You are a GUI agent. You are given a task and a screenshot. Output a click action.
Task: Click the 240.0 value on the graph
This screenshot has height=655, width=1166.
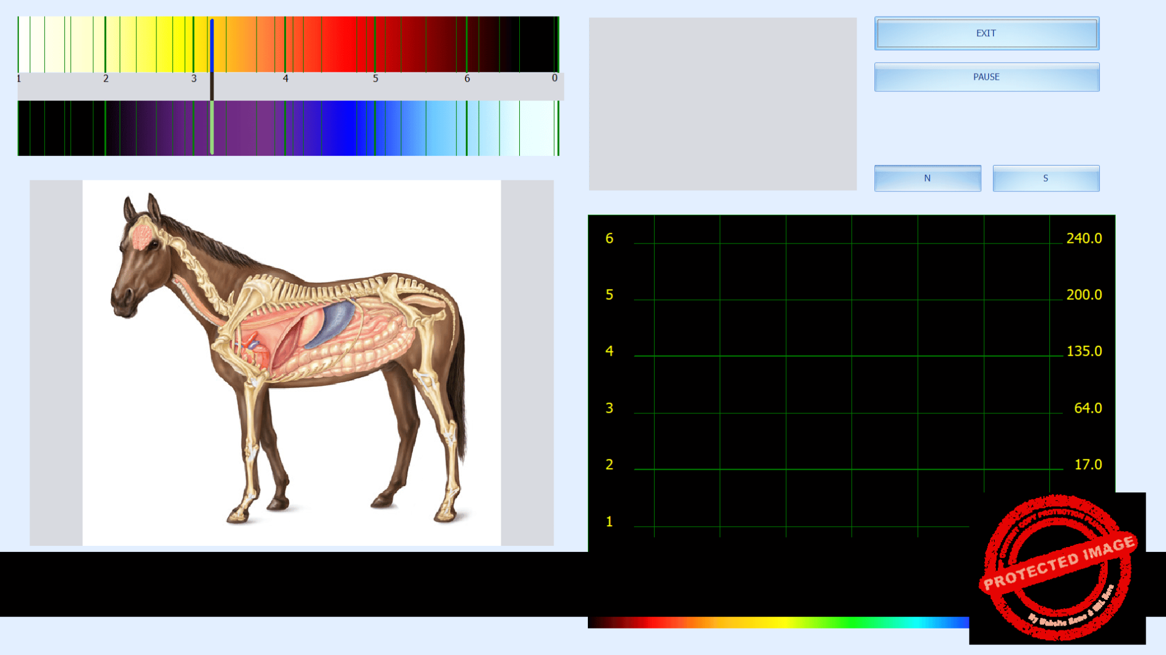(x=1083, y=239)
